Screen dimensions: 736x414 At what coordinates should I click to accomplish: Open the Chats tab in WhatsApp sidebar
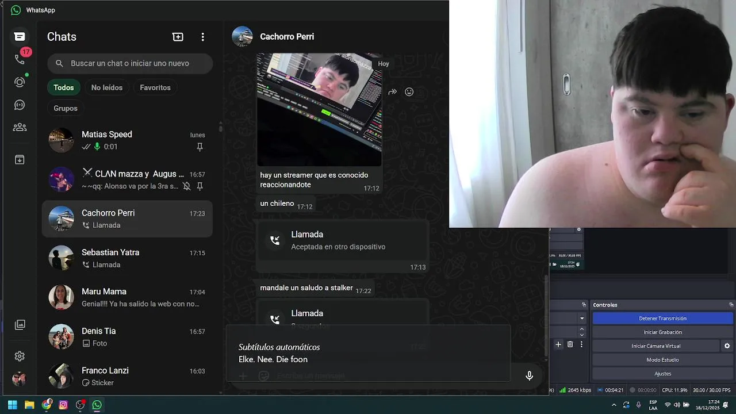[20, 37]
